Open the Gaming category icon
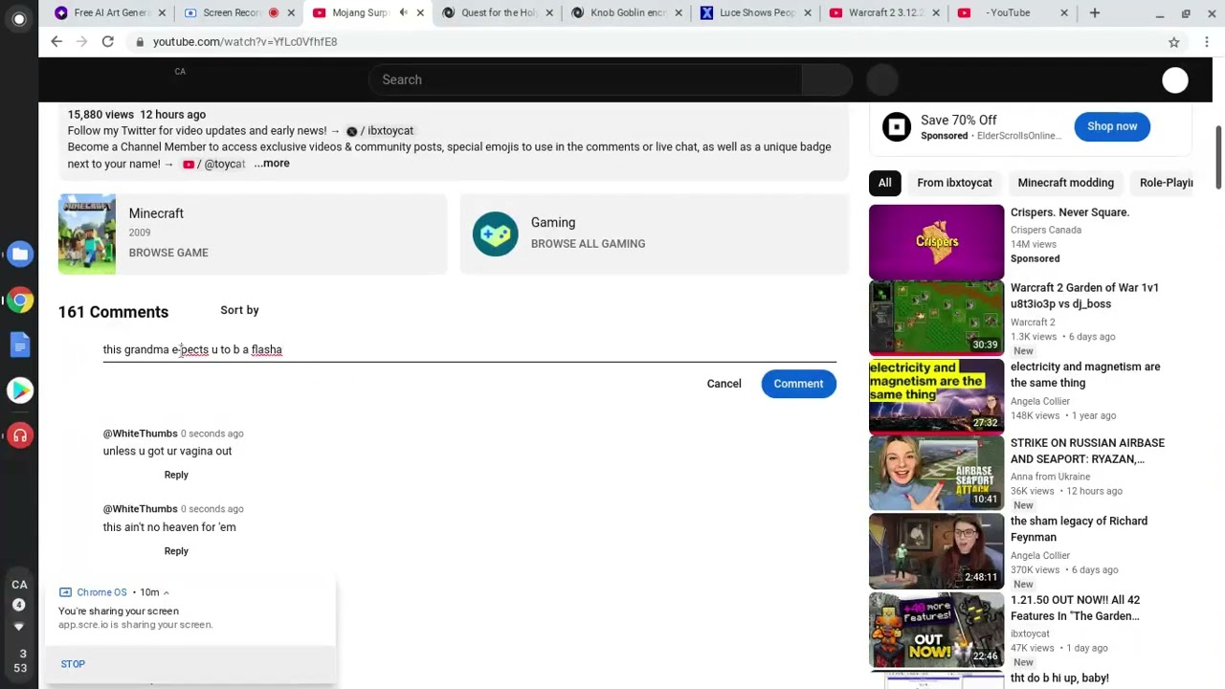 496,233
